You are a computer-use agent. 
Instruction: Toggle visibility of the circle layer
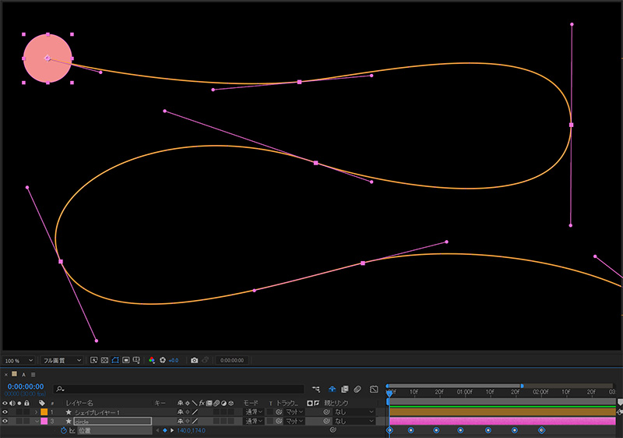[5, 421]
